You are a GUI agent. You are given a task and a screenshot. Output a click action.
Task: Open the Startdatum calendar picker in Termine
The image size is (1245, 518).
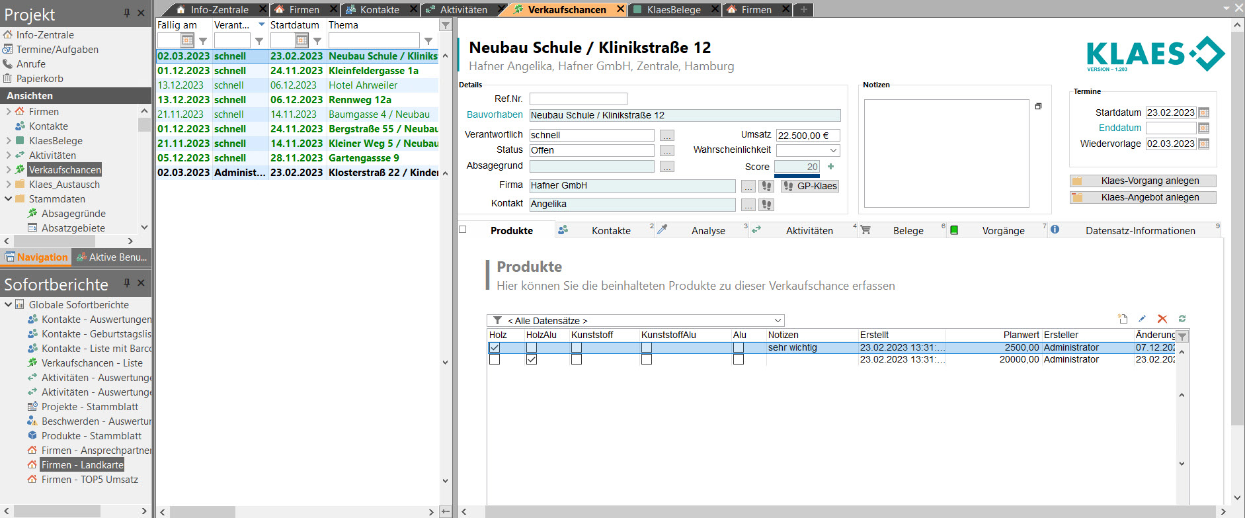tap(1204, 112)
